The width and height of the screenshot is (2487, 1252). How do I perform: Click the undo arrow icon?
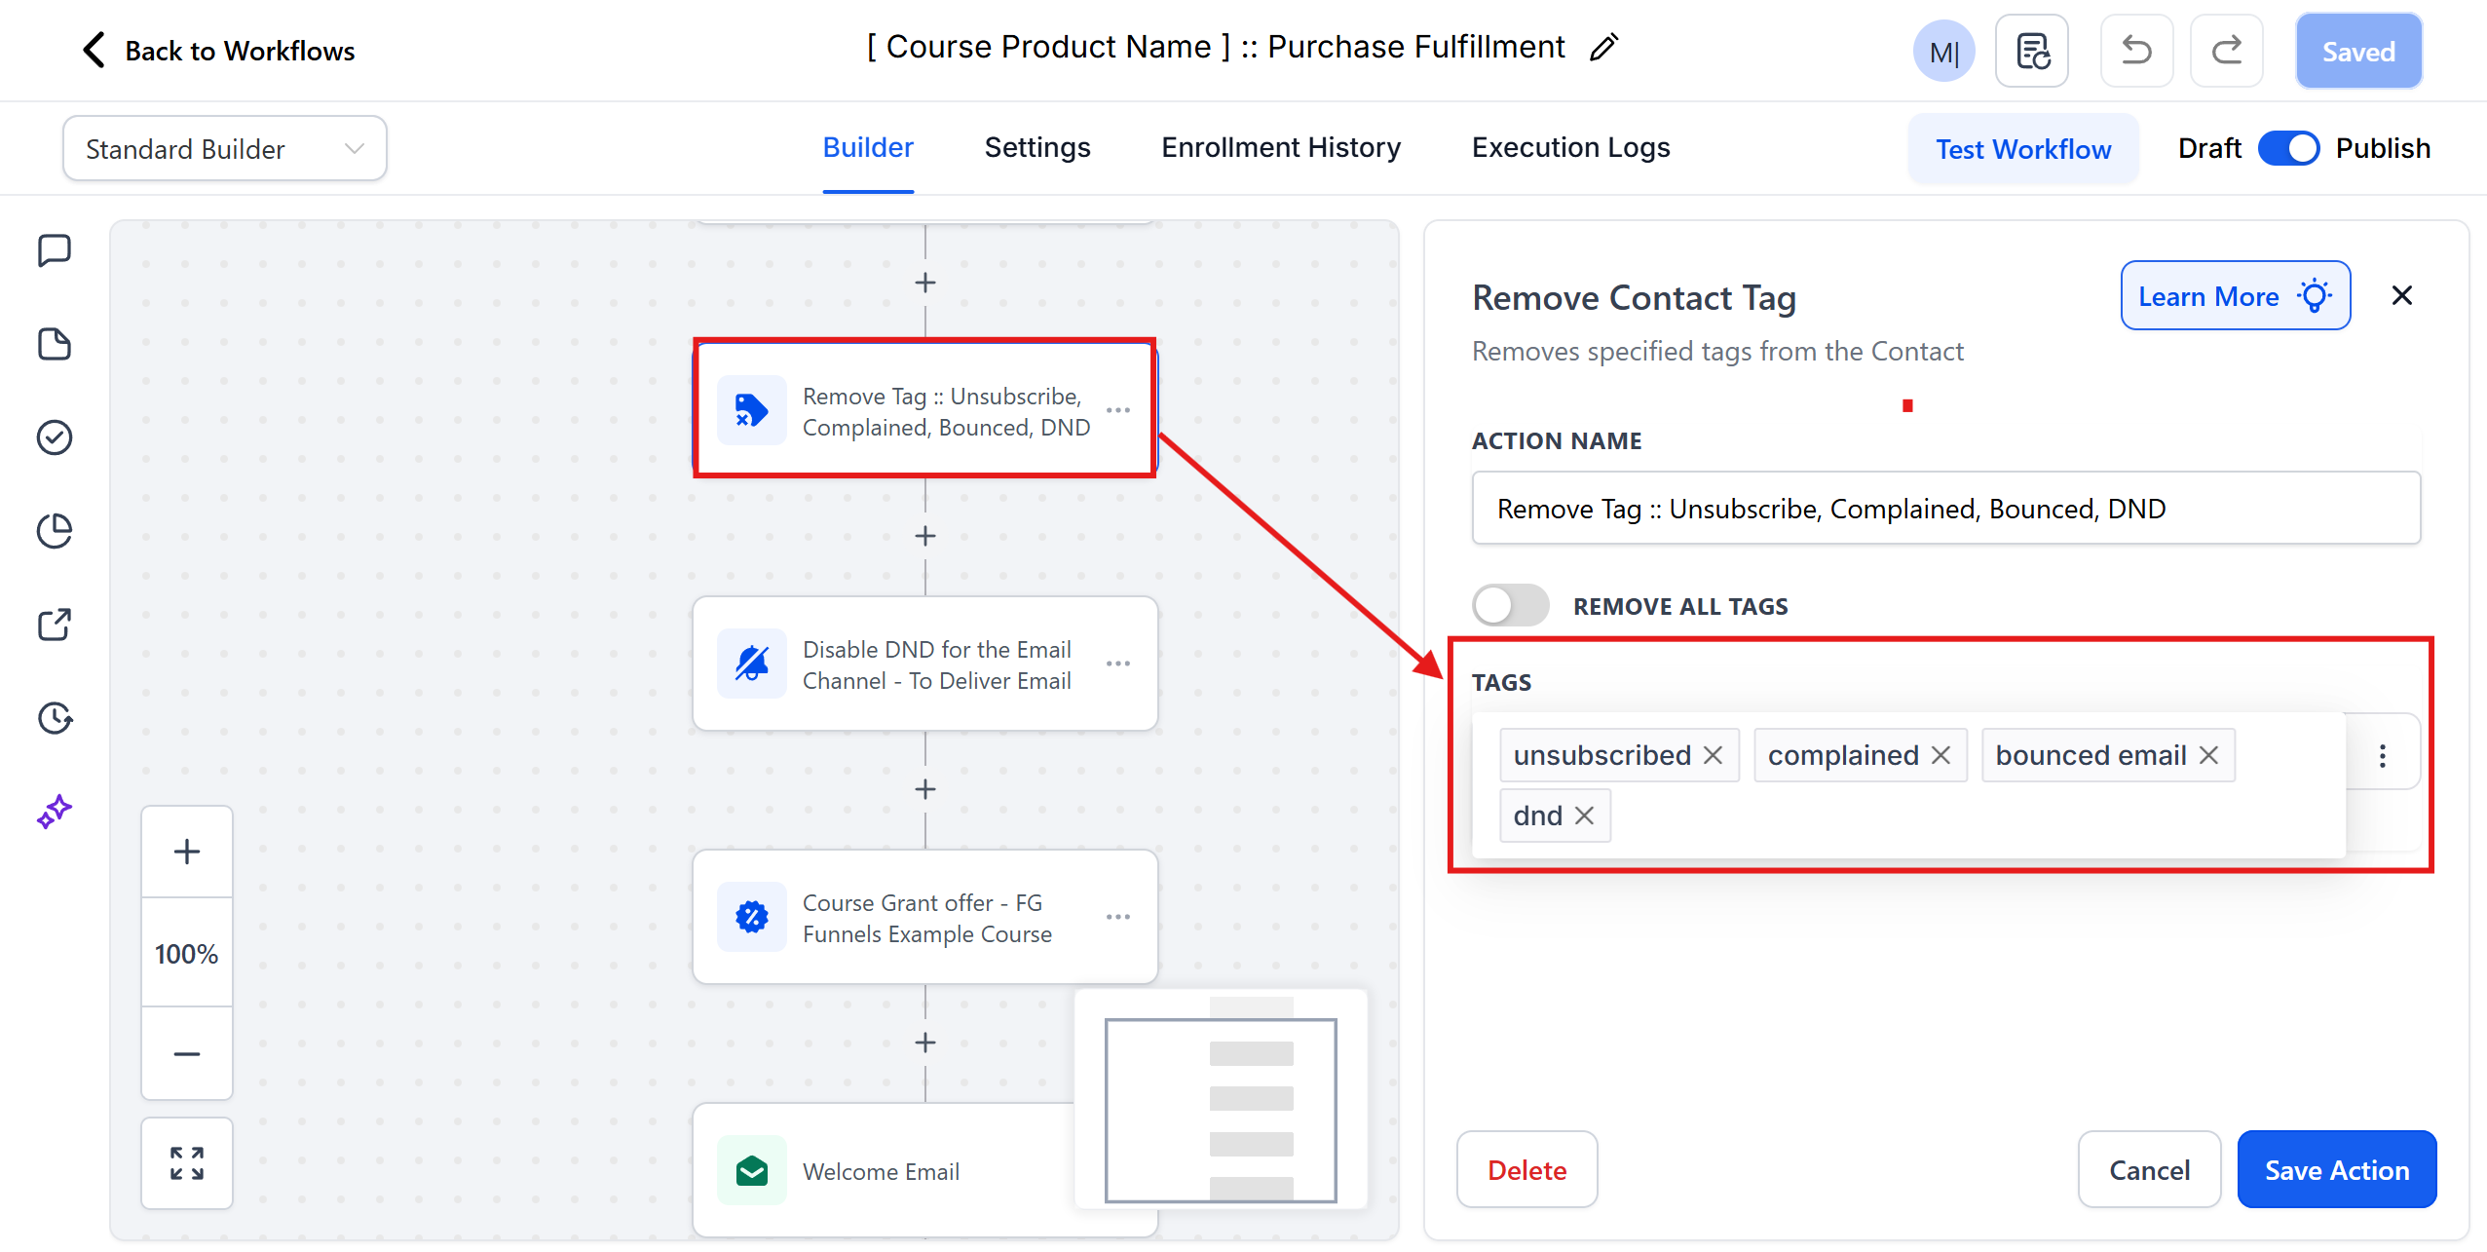[x=2135, y=51]
